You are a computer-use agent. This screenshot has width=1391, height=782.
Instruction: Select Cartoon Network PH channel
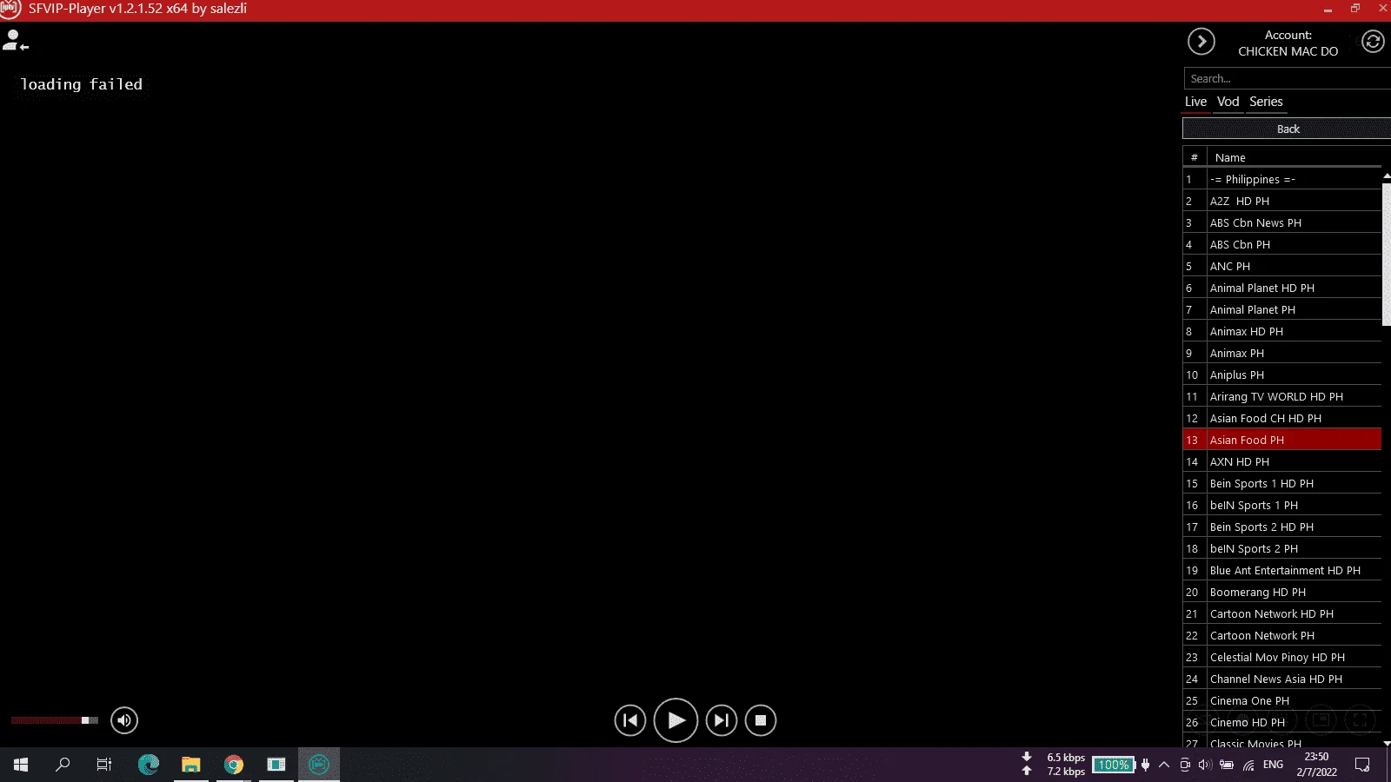point(1282,635)
